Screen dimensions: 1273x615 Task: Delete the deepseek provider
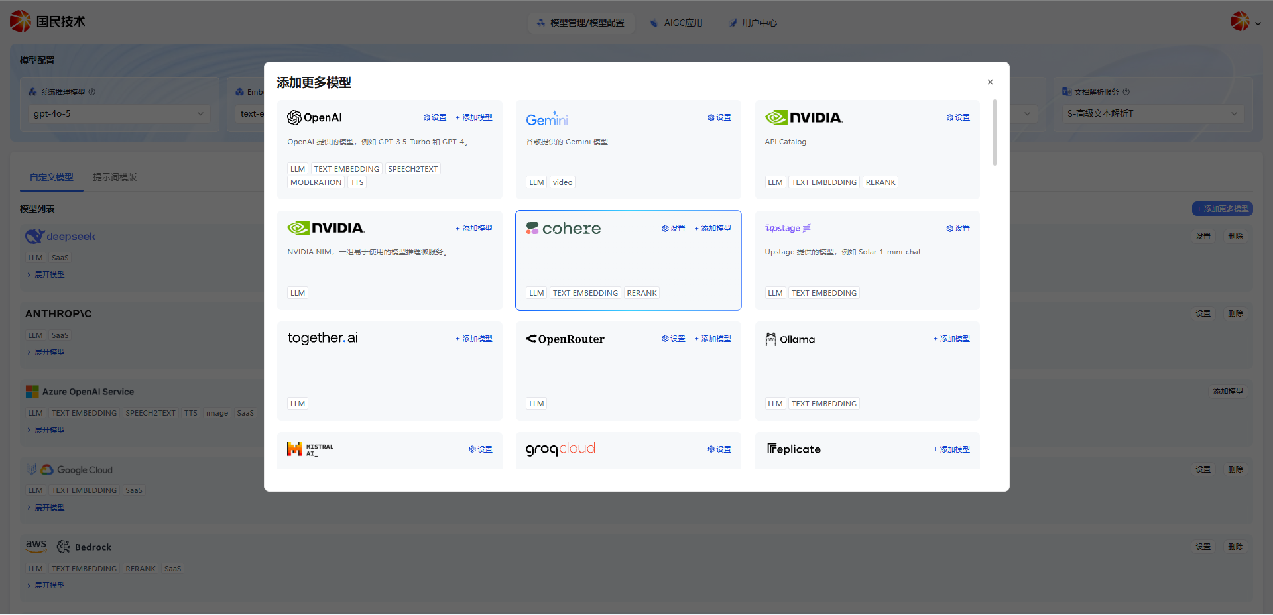1236,236
